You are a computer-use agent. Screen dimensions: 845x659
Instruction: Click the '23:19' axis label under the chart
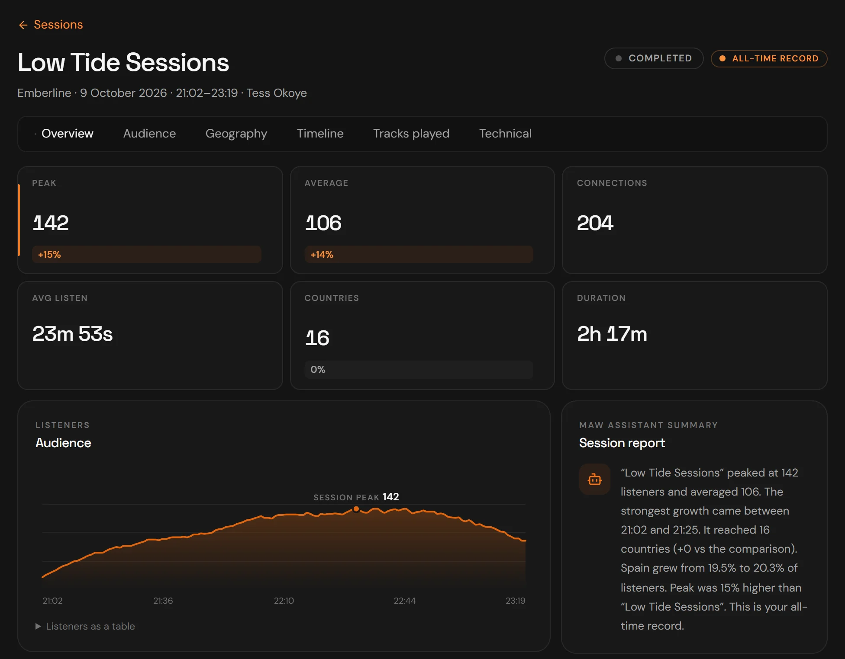(515, 600)
